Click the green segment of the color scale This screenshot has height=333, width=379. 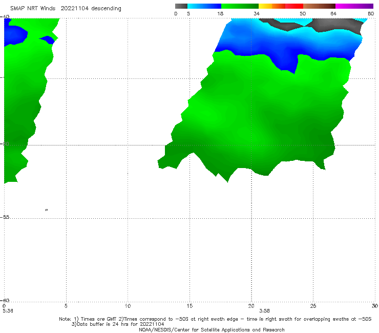pos(240,6)
